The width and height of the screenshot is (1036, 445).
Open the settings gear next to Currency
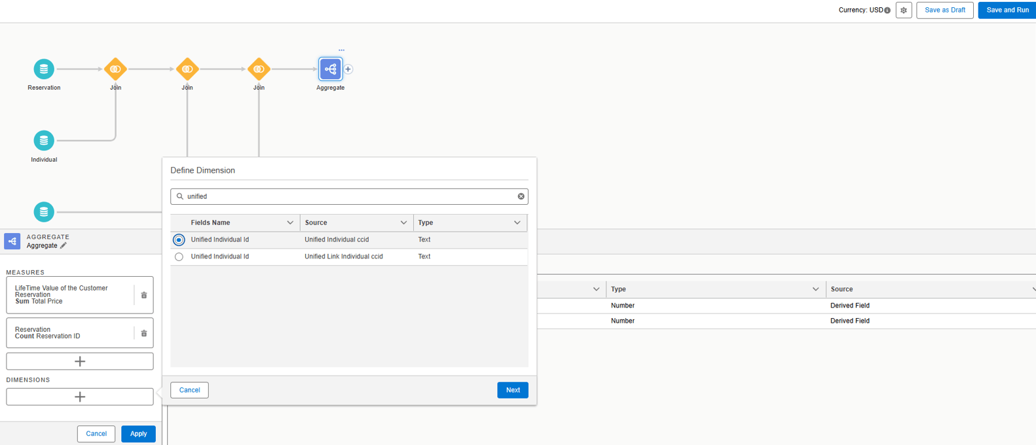904,10
